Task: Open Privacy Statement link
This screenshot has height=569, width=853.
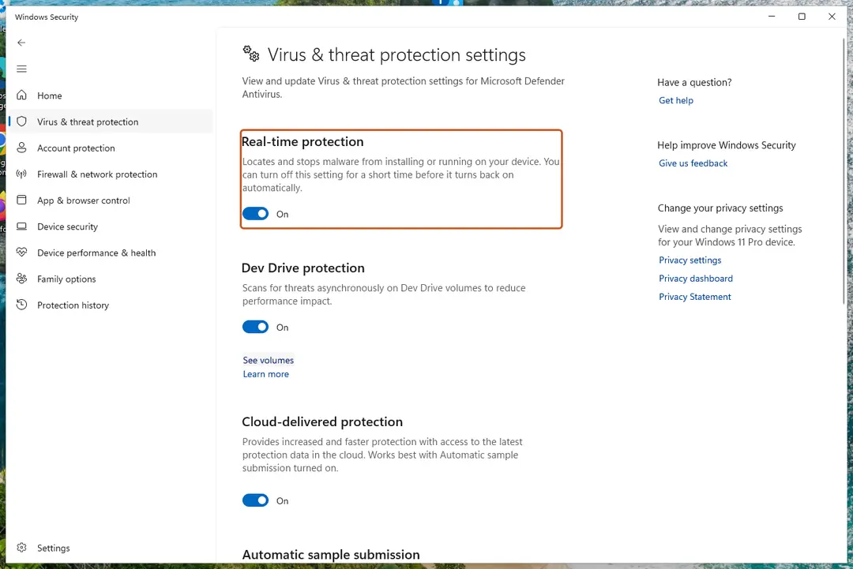Action: tap(695, 296)
